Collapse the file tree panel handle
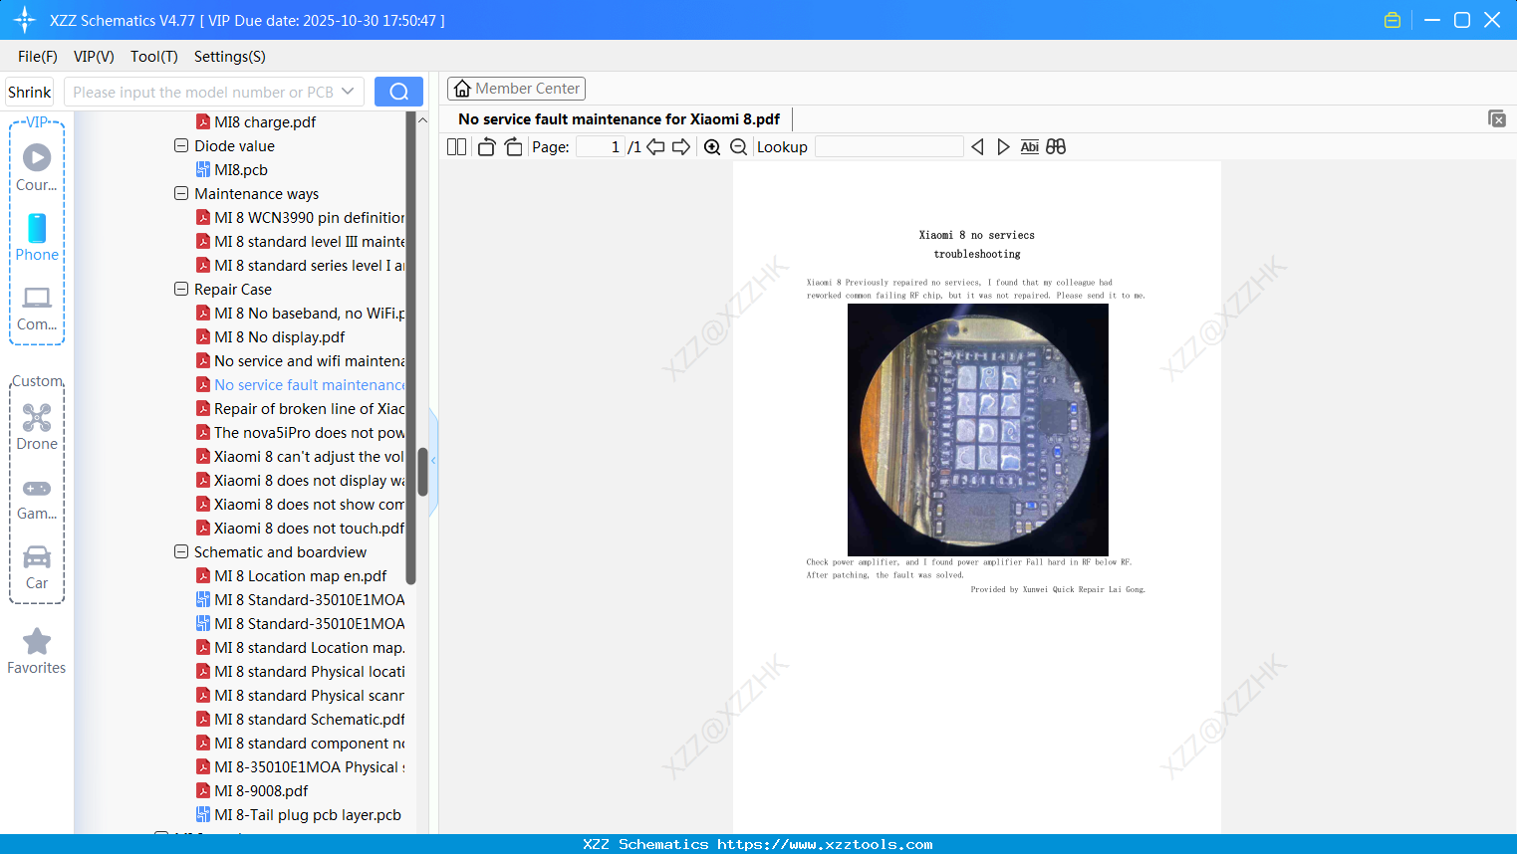The width and height of the screenshot is (1517, 854). 433,461
